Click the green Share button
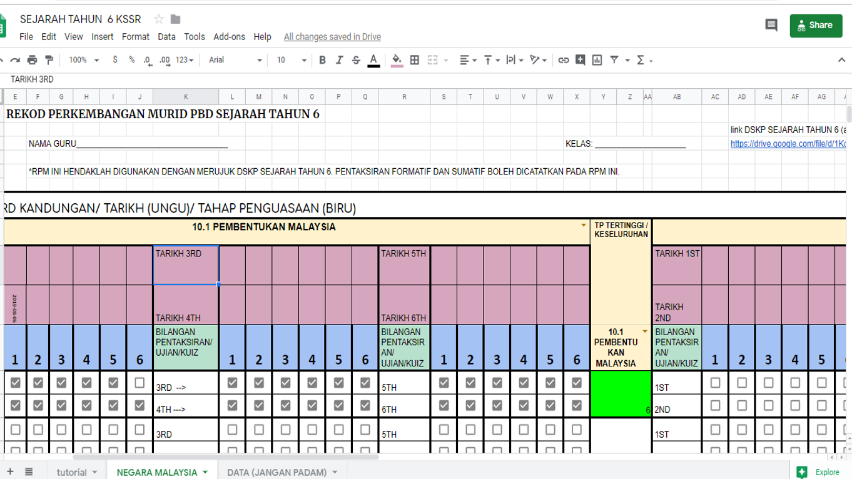Viewport: 852px width, 479px height. [x=816, y=26]
